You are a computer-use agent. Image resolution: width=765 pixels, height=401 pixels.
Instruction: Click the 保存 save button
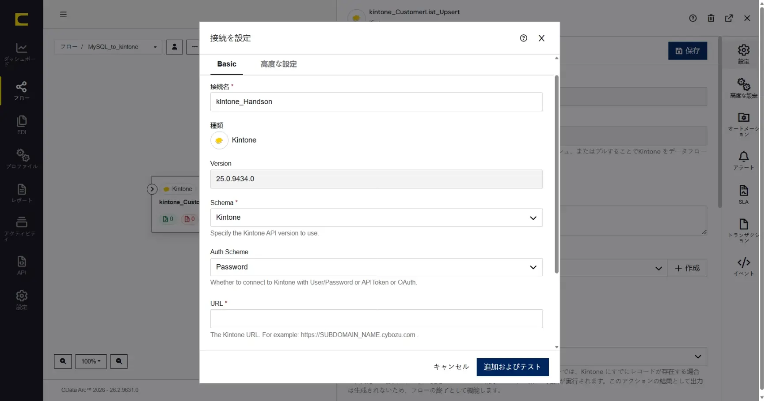coord(688,51)
